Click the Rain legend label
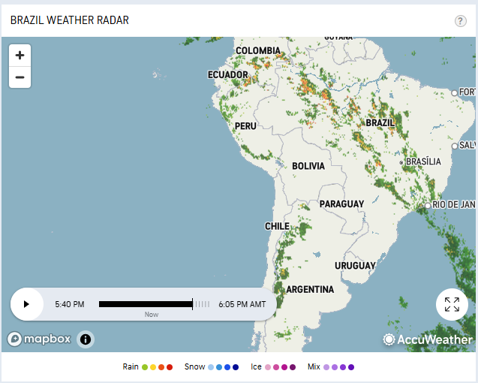The image size is (478, 383). click(131, 366)
